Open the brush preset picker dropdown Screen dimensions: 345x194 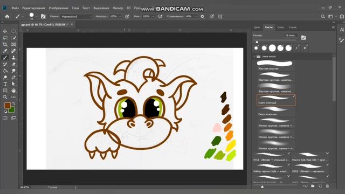37,17
